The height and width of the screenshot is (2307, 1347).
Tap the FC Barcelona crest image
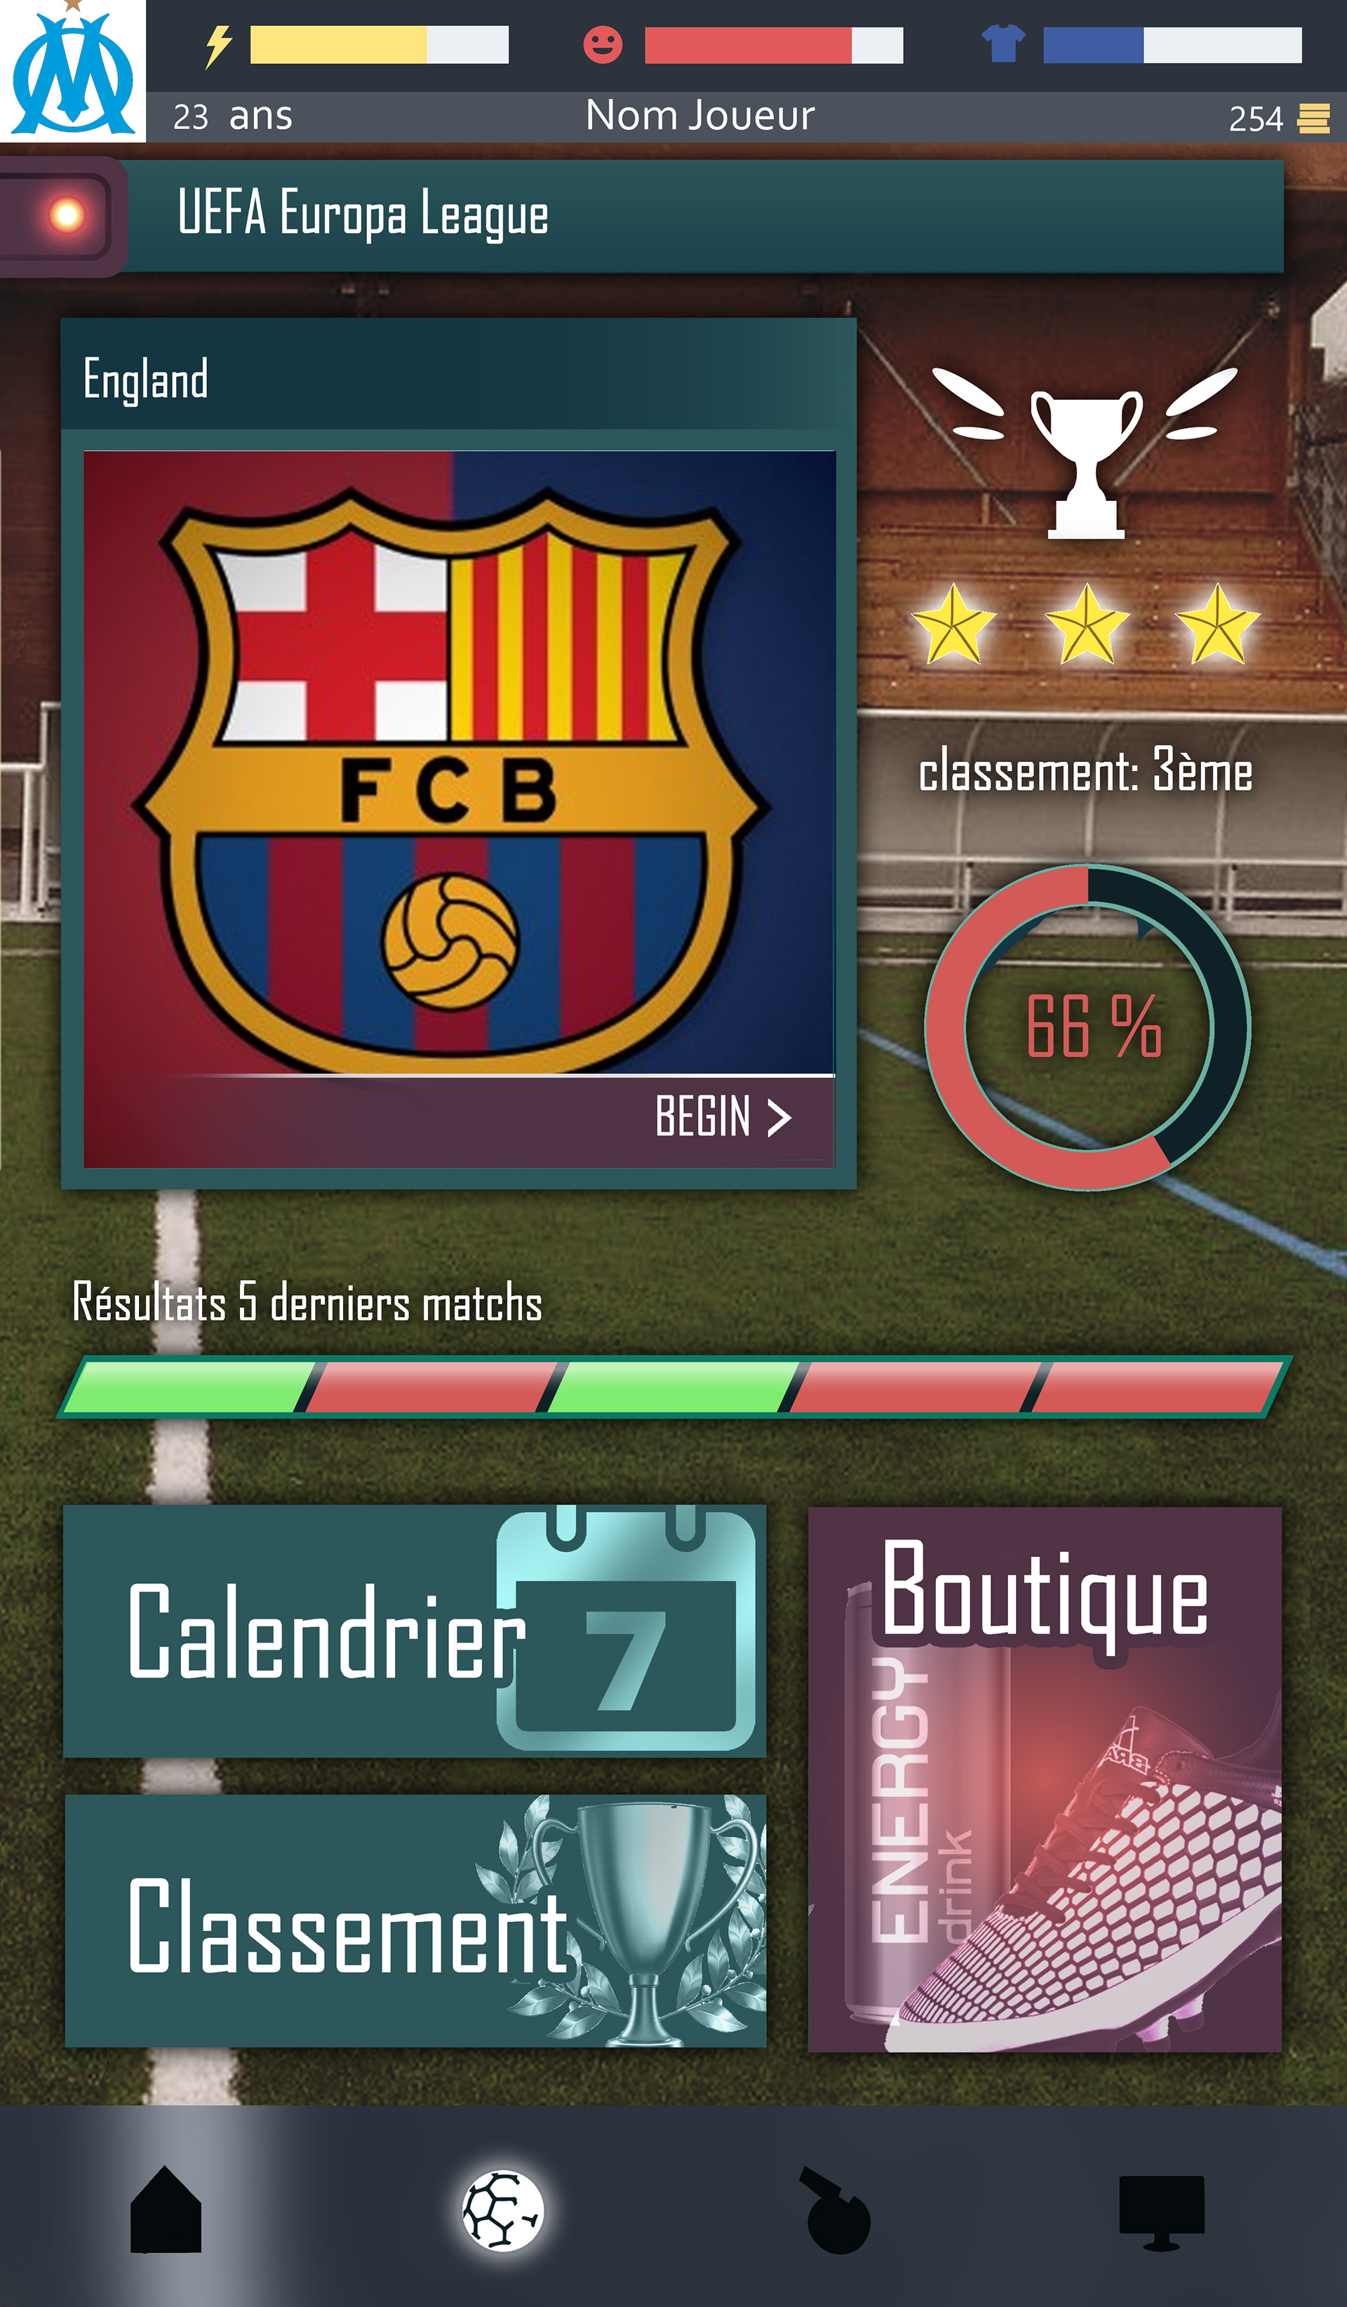458,763
